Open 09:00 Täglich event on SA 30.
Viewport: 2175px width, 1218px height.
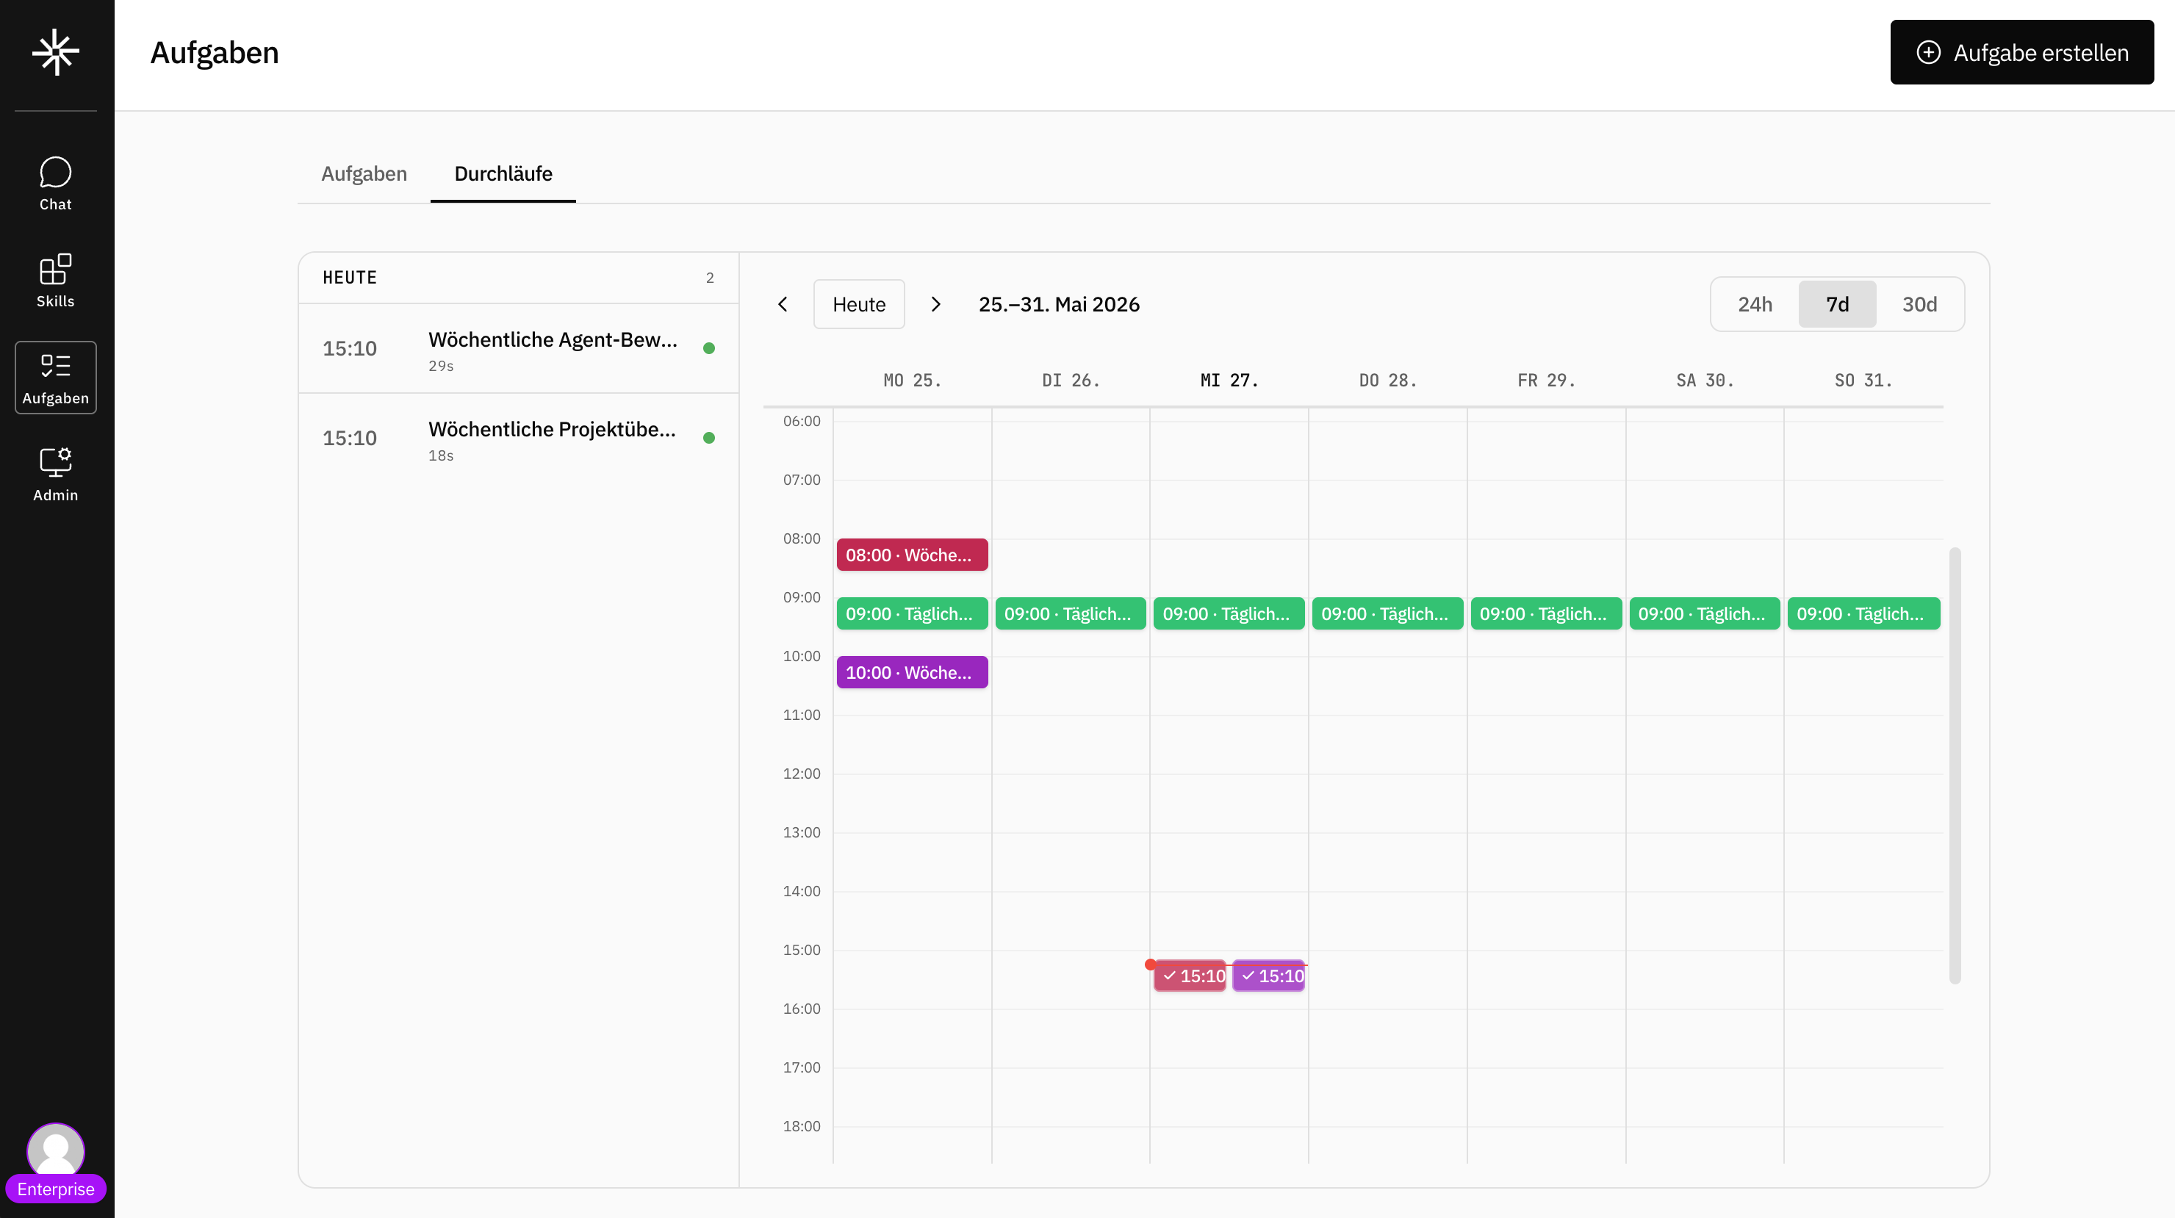1705,613
